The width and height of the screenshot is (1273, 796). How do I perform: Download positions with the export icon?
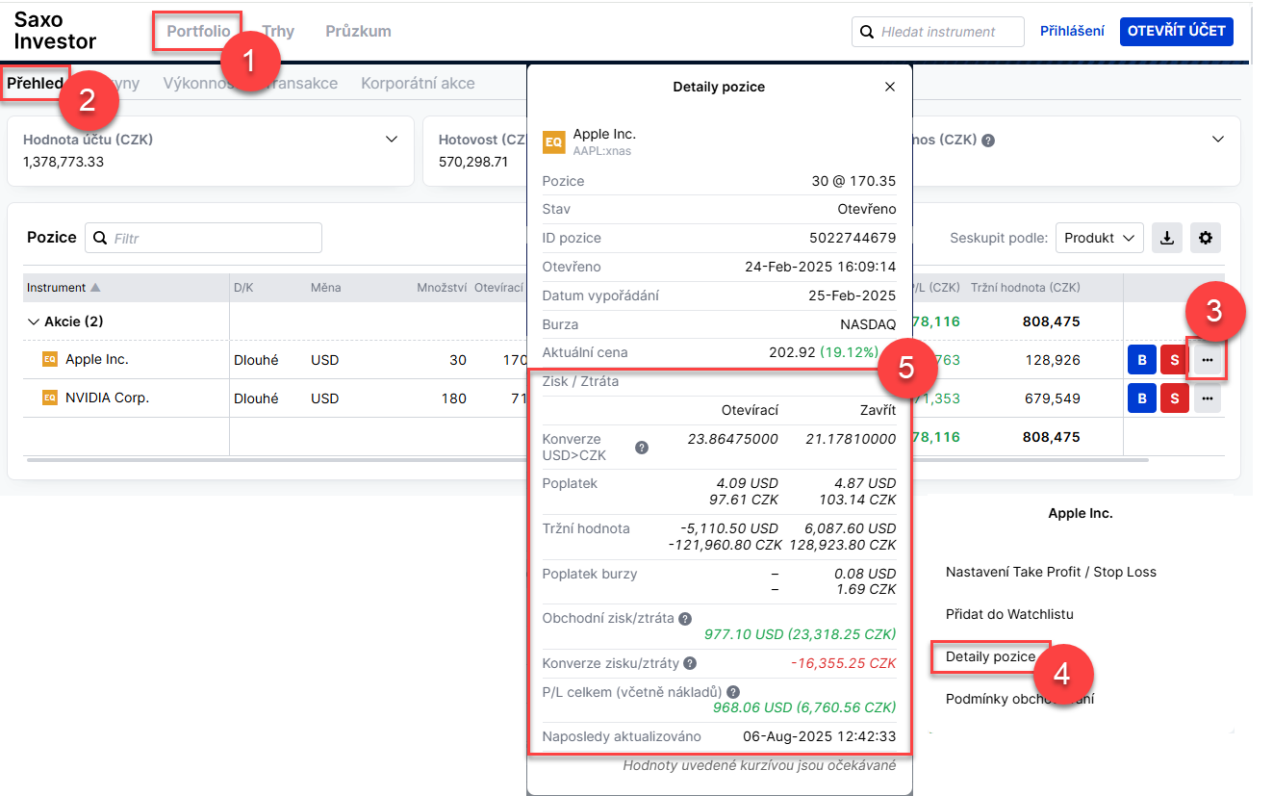(1167, 238)
